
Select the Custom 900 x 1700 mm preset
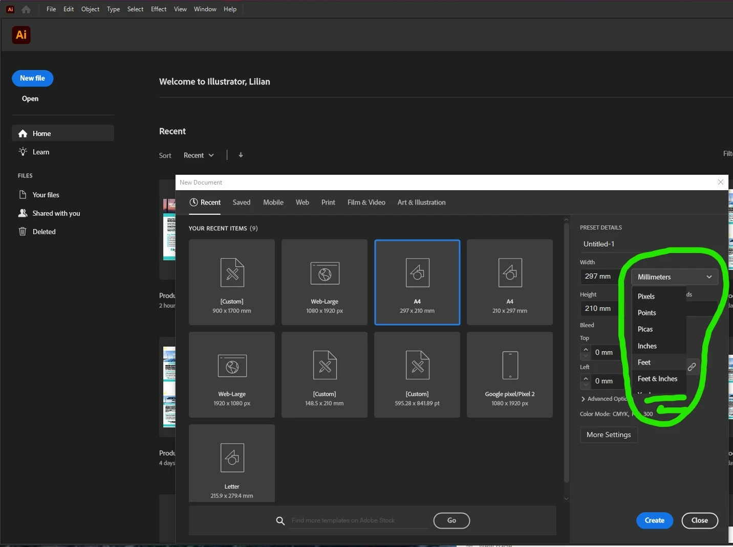[232, 282]
